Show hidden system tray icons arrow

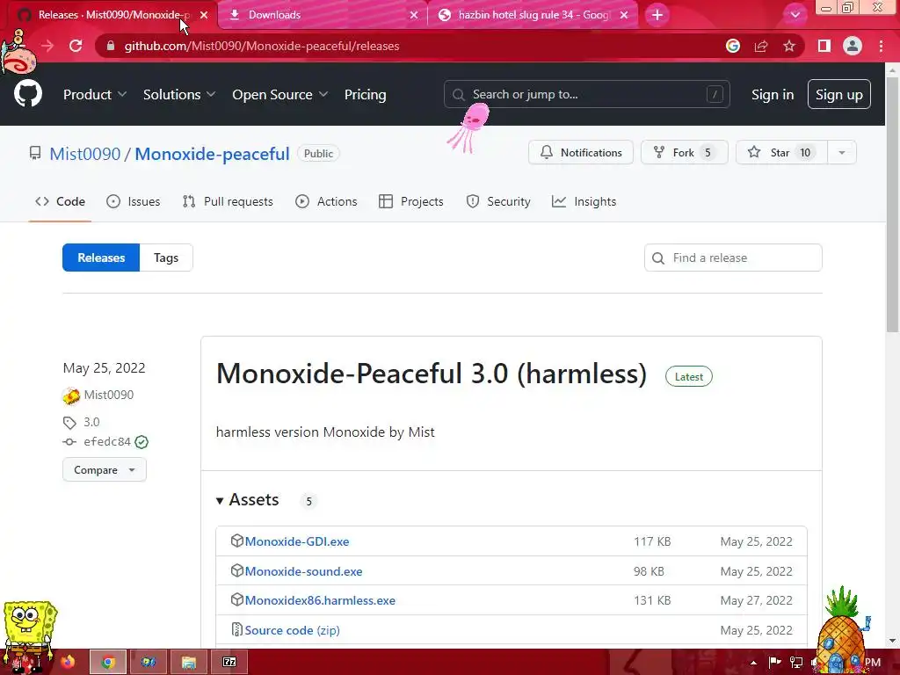[753, 663]
